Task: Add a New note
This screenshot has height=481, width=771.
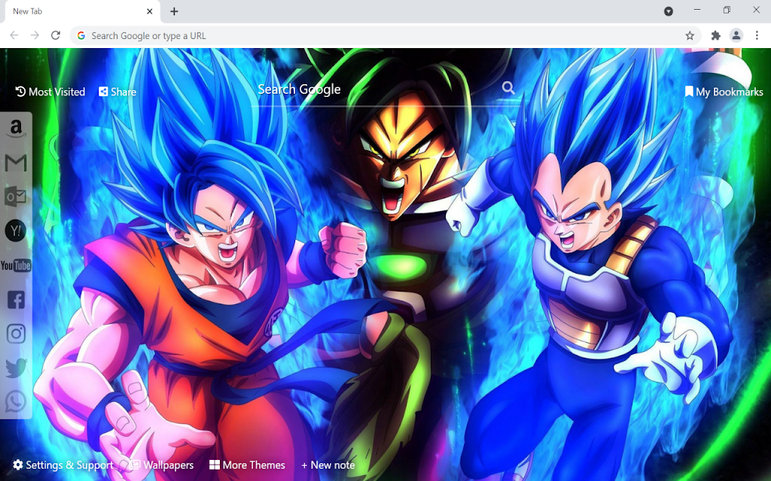Action: pos(328,464)
